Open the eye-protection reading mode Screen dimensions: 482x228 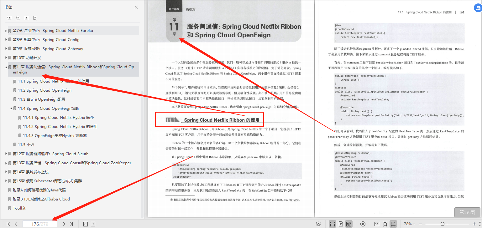318,224
